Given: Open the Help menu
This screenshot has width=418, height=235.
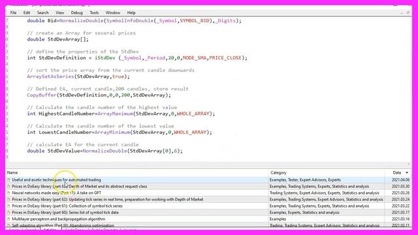Looking at the screenshot, I should 131,12.
